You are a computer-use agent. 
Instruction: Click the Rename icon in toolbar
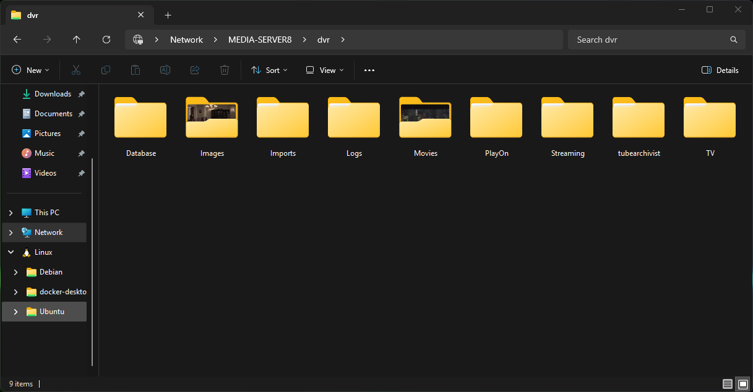click(165, 70)
